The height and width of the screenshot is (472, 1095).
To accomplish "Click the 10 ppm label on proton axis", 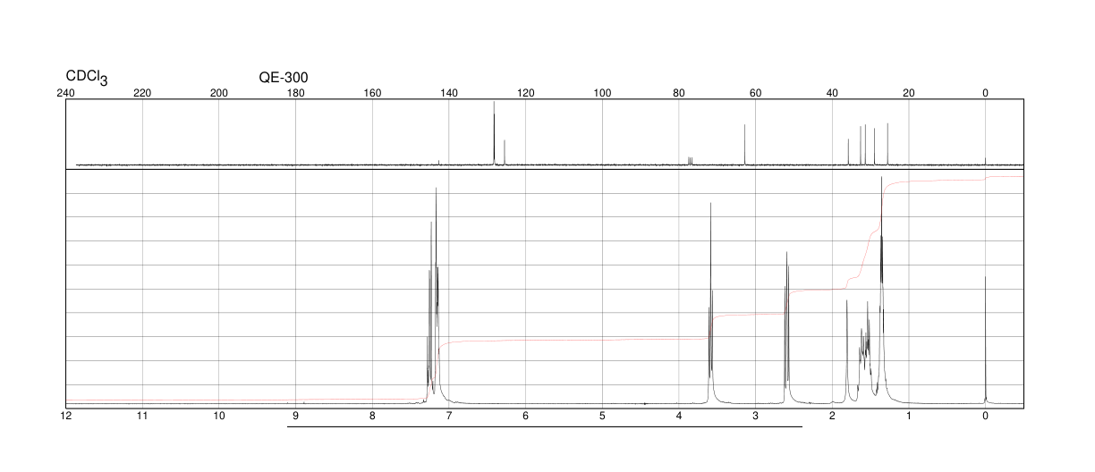I will click(219, 417).
